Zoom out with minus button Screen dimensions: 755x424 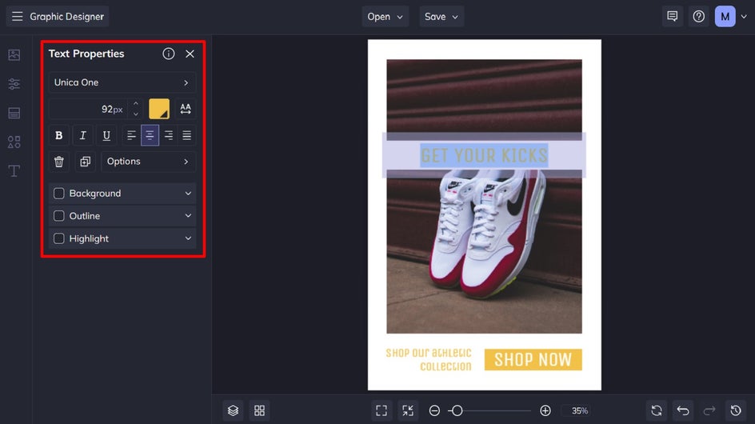click(434, 410)
